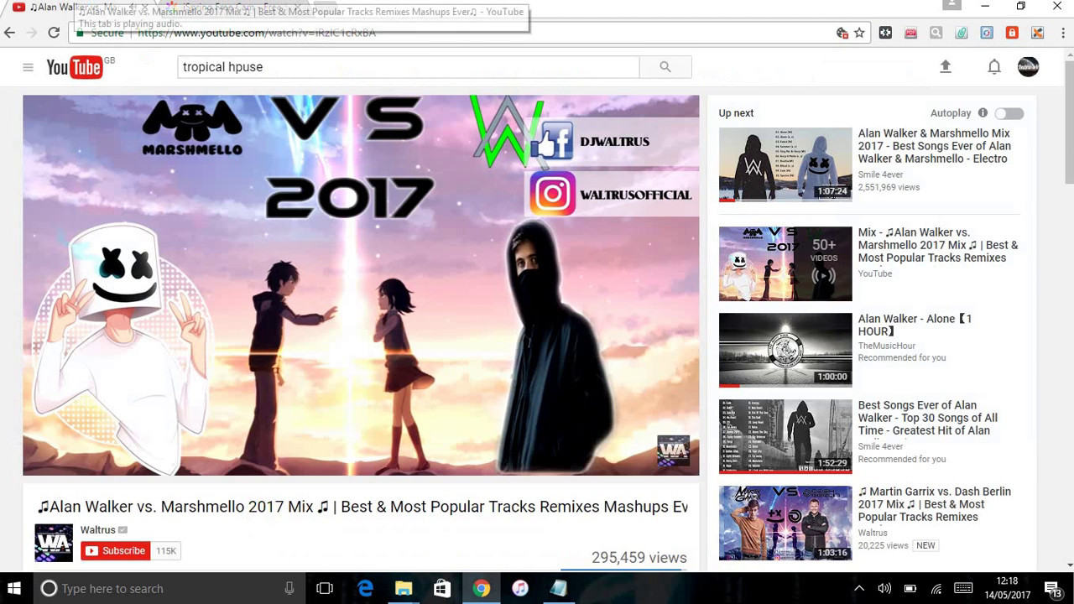Click the grey magnifier extension icon
Screen dimensions: 1074x604
pyautogui.click(x=936, y=33)
